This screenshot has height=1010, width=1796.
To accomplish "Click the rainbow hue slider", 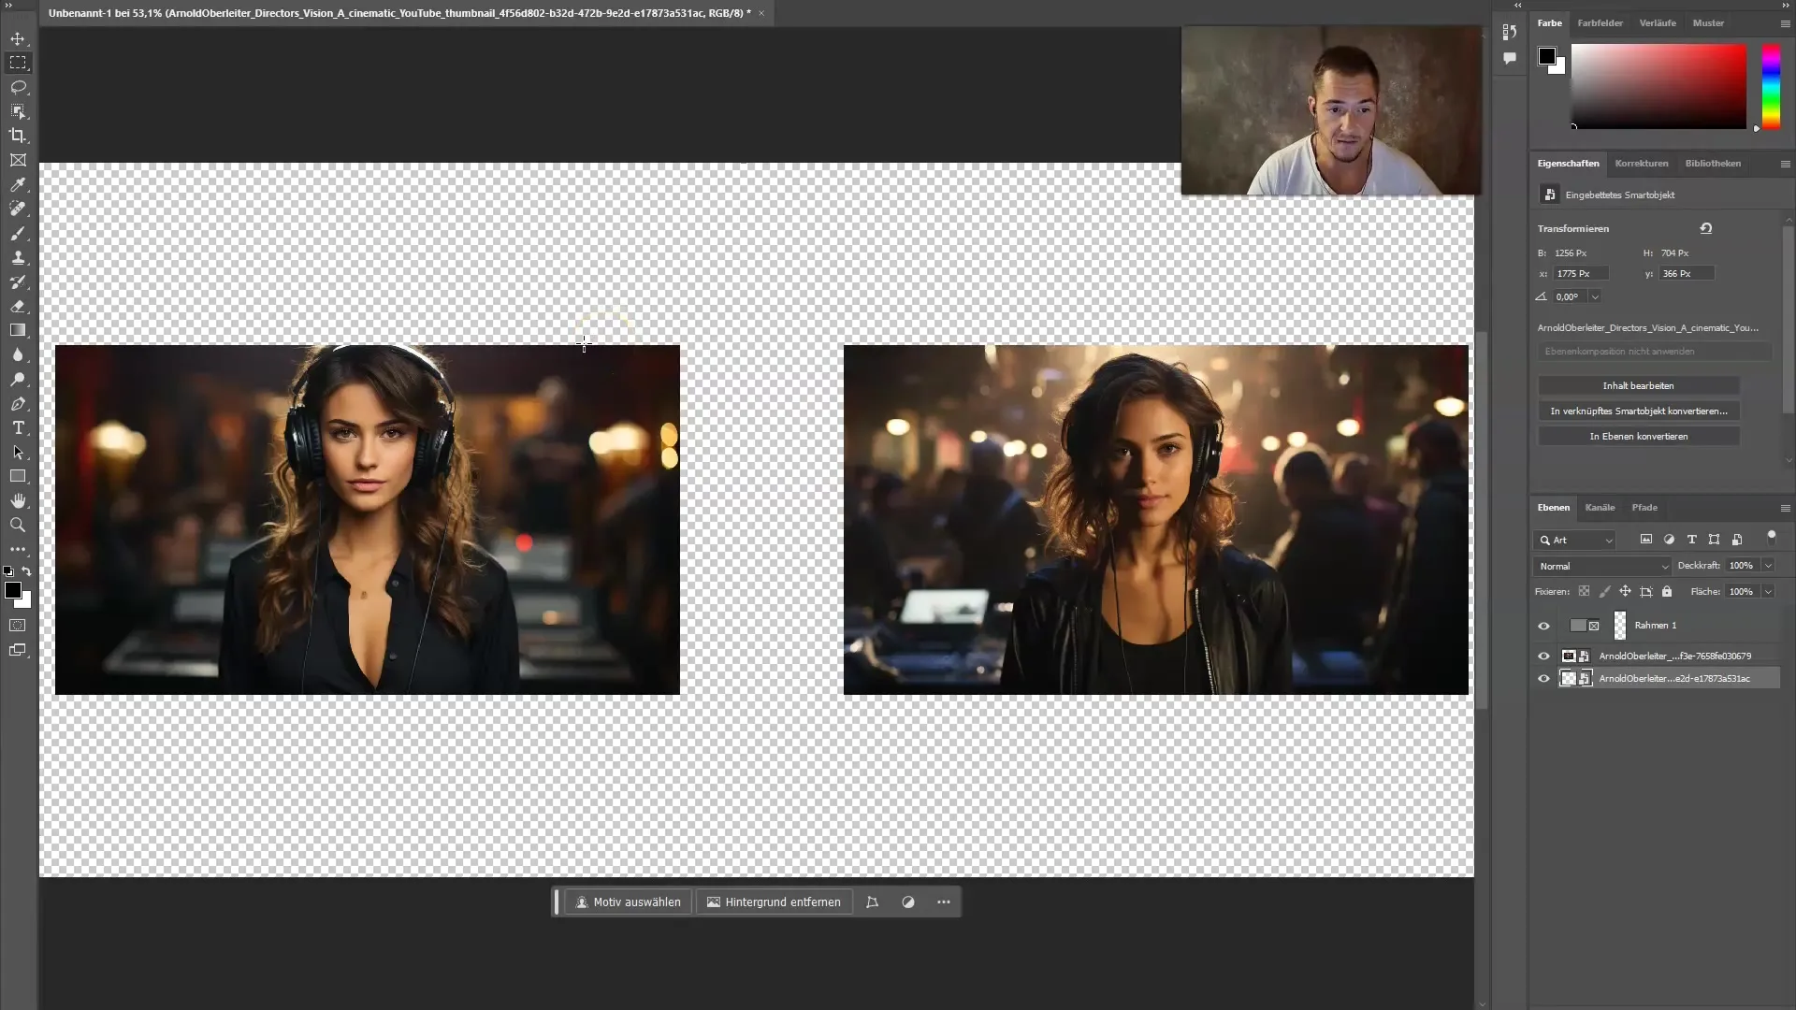I will click(x=1771, y=86).
